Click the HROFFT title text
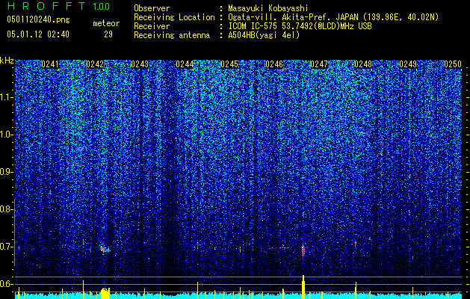 click(46, 6)
